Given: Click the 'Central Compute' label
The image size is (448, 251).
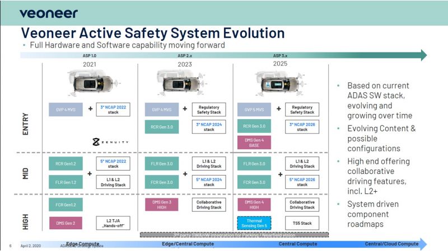Looking at the screenshot, I should coord(298,244).
